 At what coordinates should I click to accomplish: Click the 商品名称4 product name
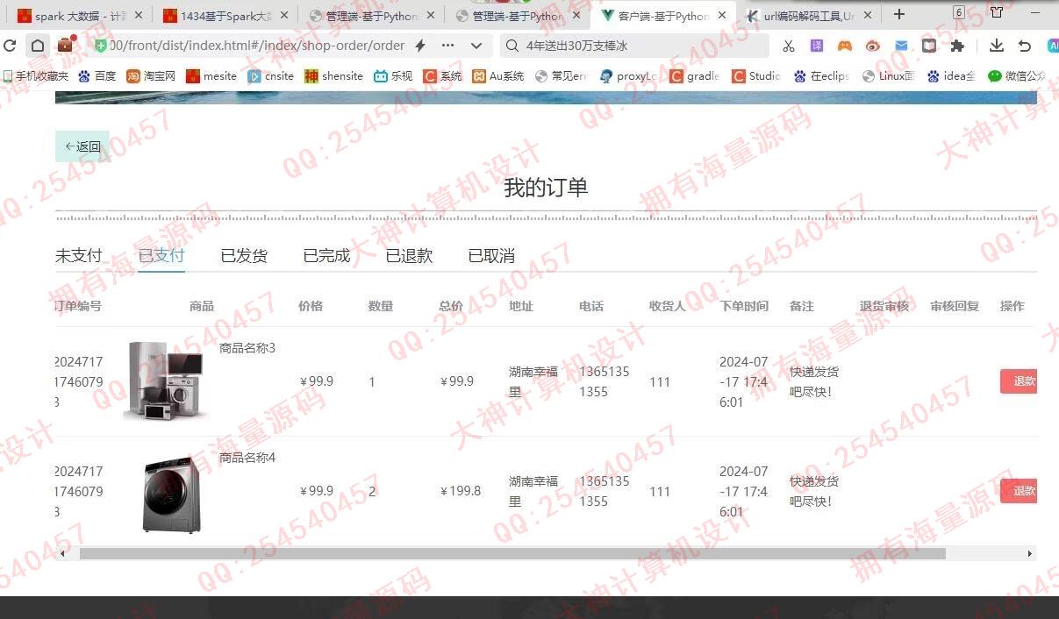(247, 458)
